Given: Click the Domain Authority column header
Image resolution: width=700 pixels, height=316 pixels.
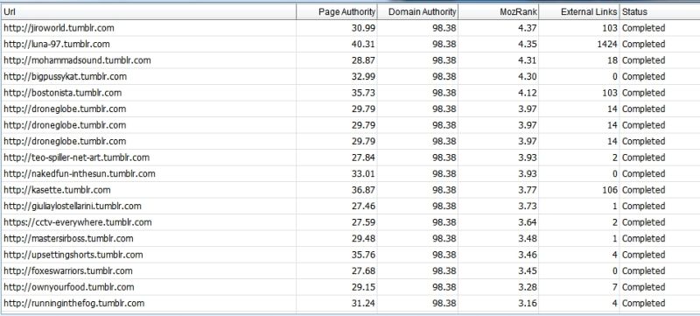Looking at the screenshot, I should click(417, 11).
